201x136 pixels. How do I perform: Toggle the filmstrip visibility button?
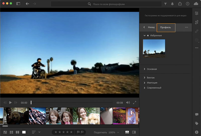(x=127, y=132)
